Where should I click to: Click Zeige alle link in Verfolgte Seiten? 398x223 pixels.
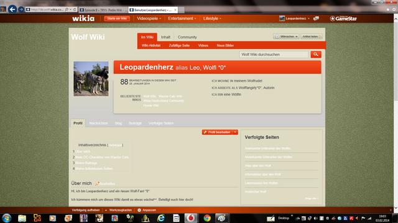click(x=312, y=198)
